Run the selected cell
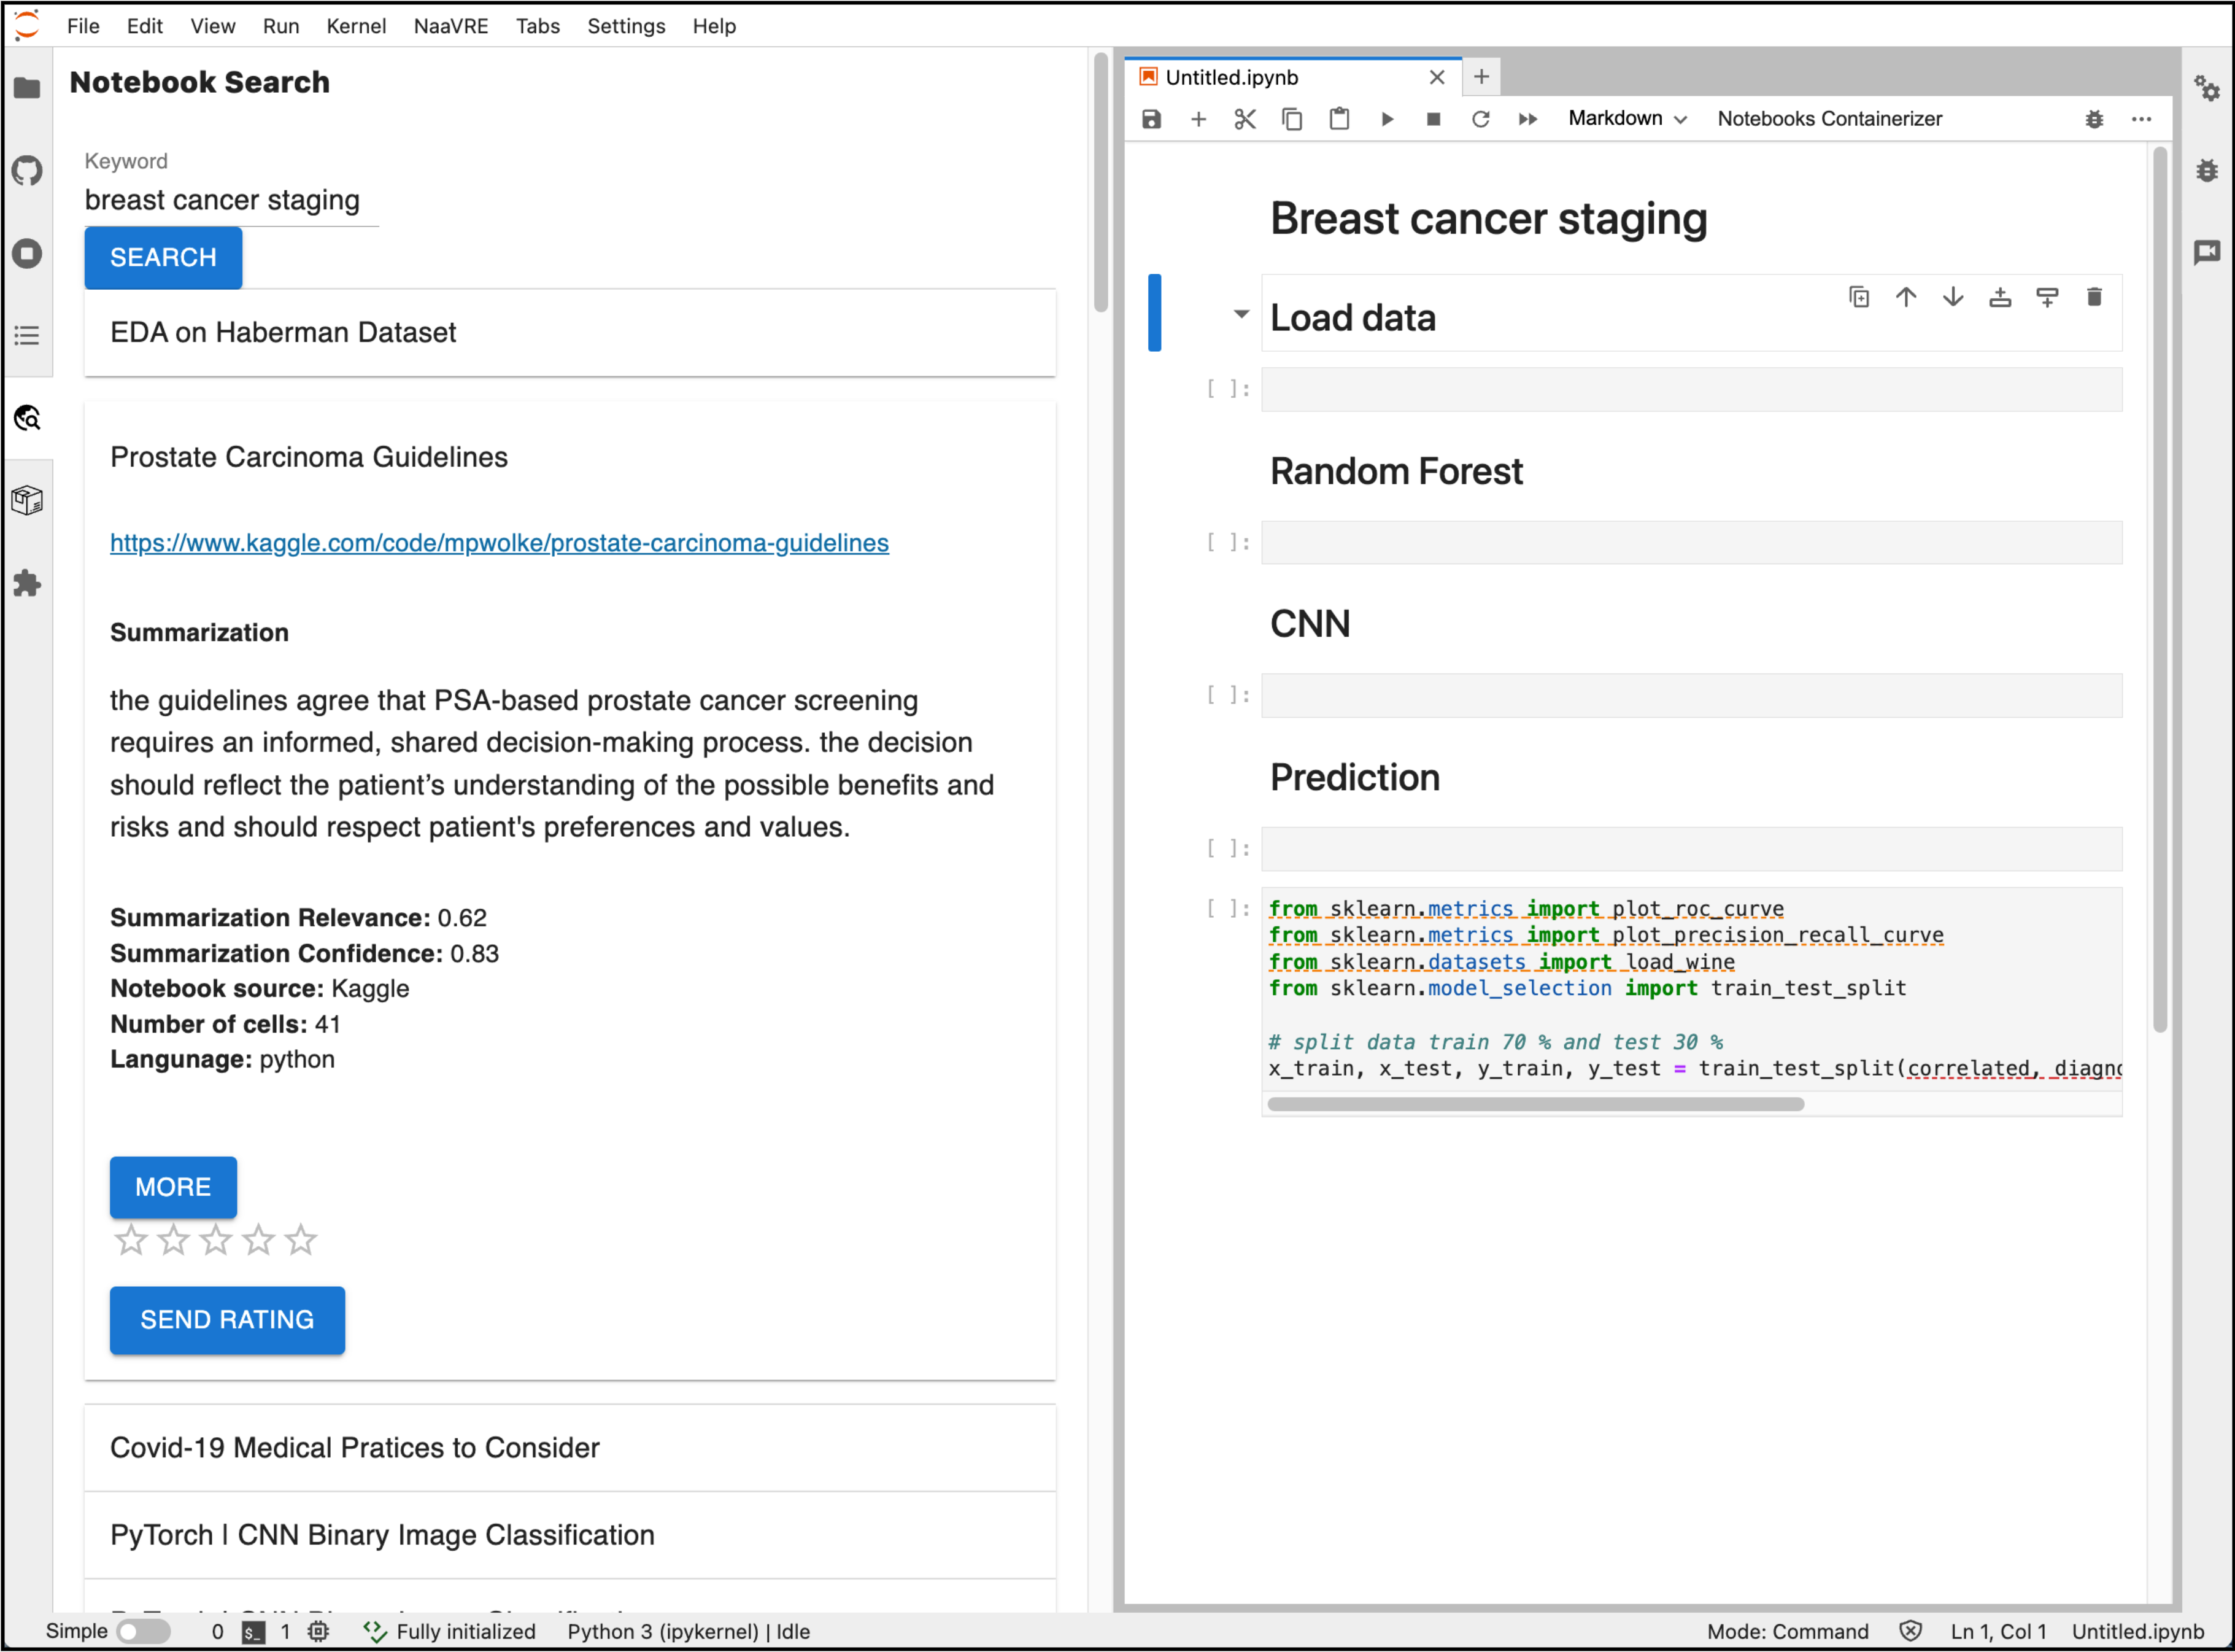This screenshot has width=2235, height=1652. (1386, 119)
